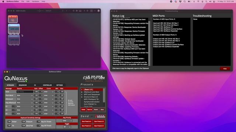Select the '[ Basic 2.0 ]' preset
Screen dimensions: 236x132
coord(92,89)
